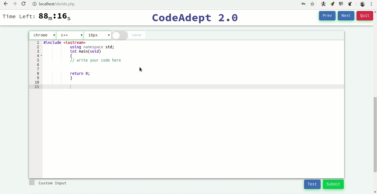Viewport: 377px width, 194px height.
Task: Click the site info icon in address bar
Action: [35, 4]
